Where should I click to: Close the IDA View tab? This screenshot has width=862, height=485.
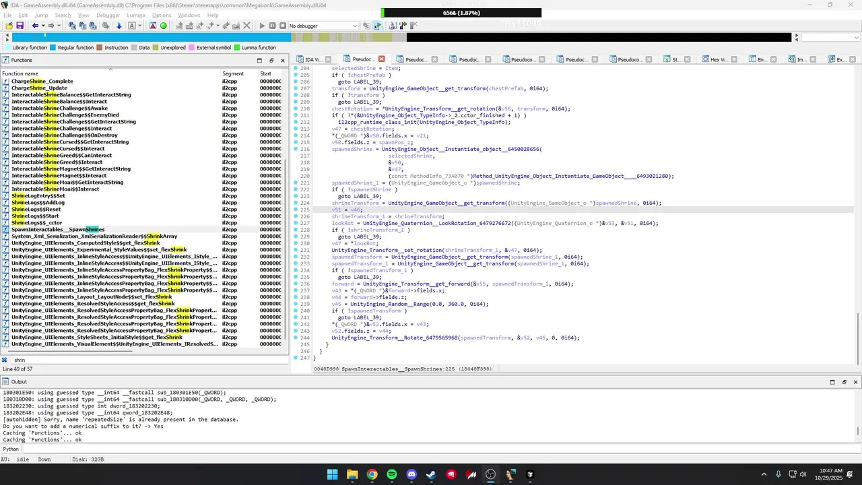(329, 59)
